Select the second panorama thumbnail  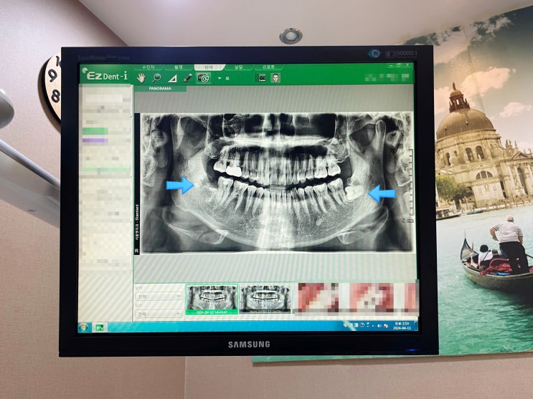[x=265, y=299]
